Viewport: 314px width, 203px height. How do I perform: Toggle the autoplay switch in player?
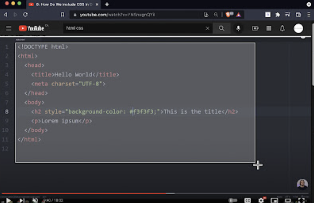pos(233,200)
